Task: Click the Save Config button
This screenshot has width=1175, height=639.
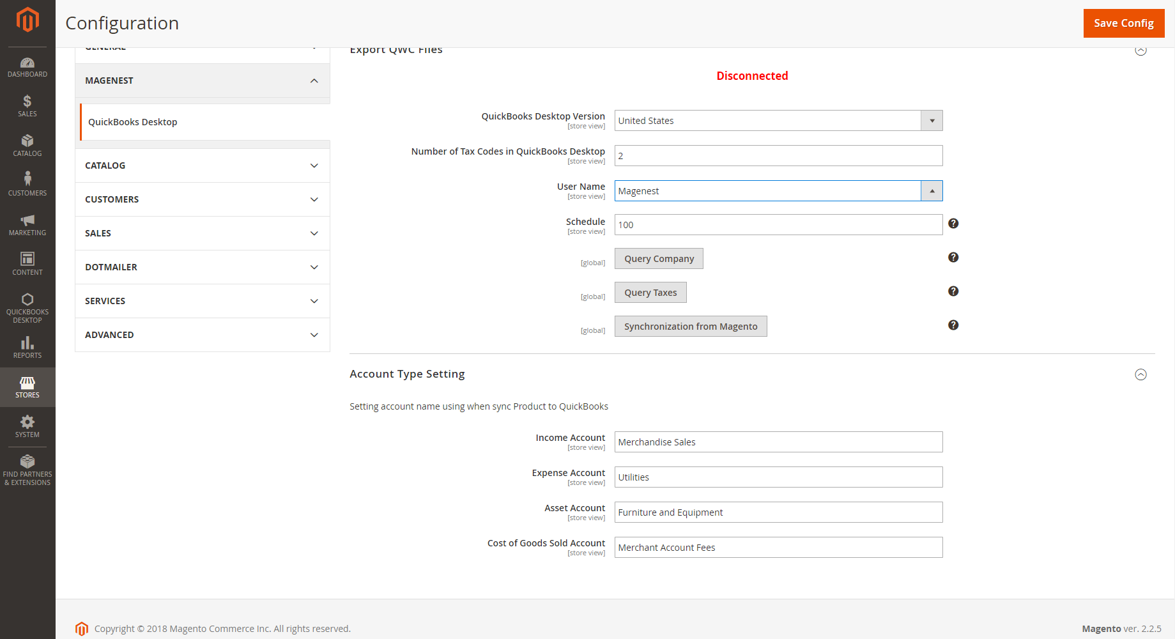Action: [x=1123, y=23]
